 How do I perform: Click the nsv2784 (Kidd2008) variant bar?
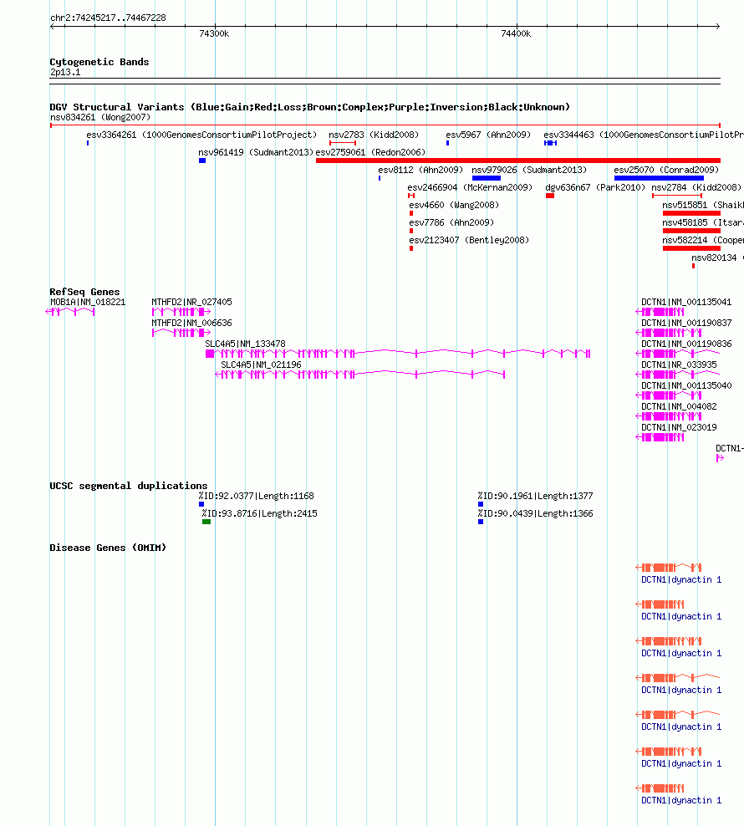click(677, 196)
